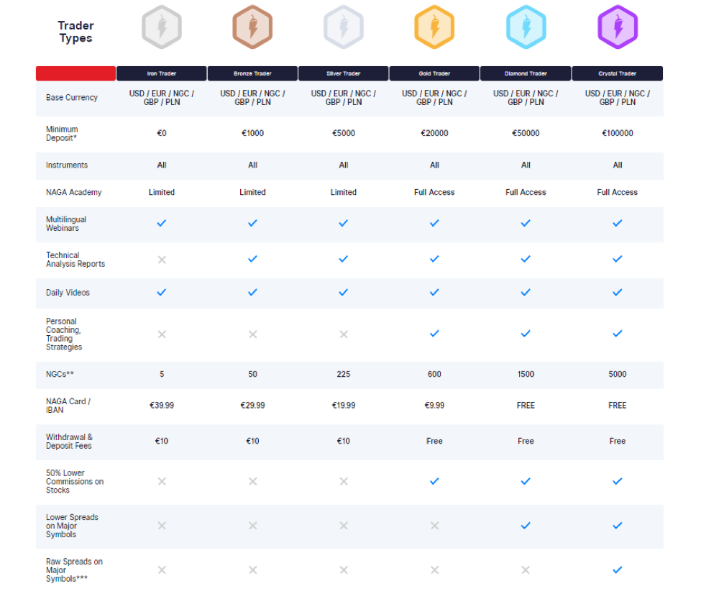Click the Minimum Deposit* row label

click(x=62, y=133)
